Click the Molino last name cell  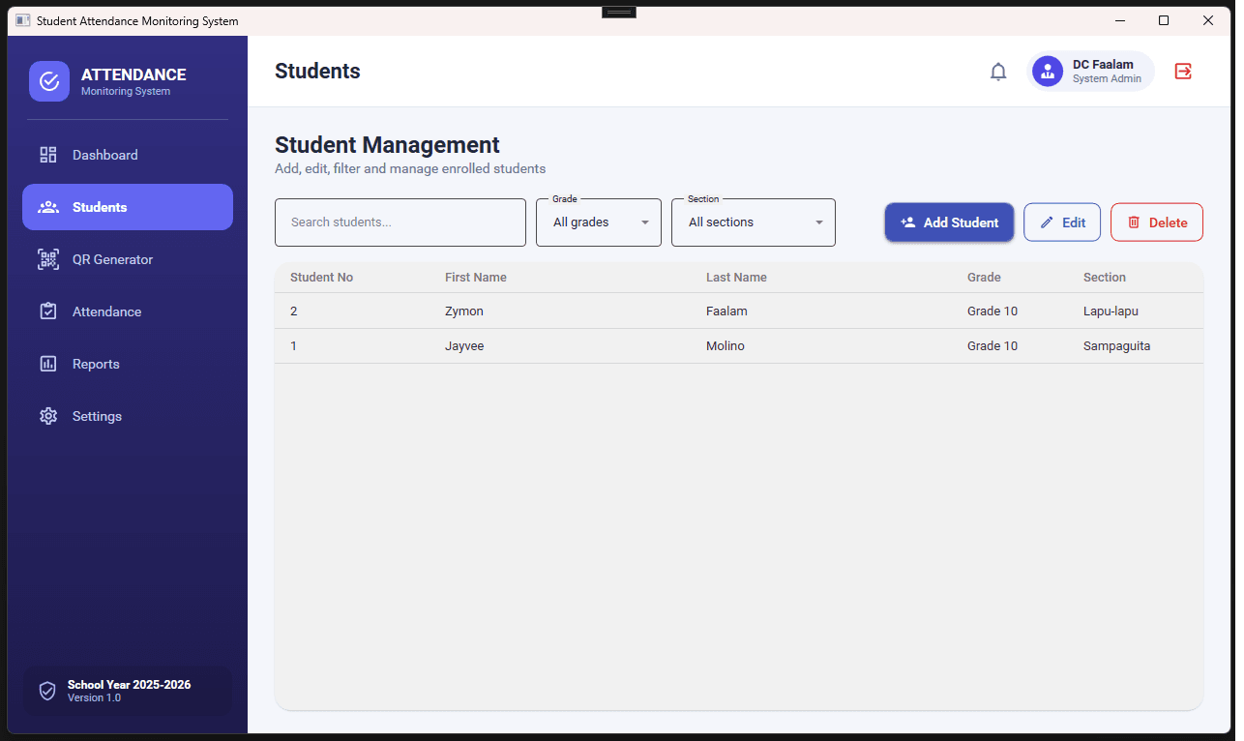click(726, 346)
